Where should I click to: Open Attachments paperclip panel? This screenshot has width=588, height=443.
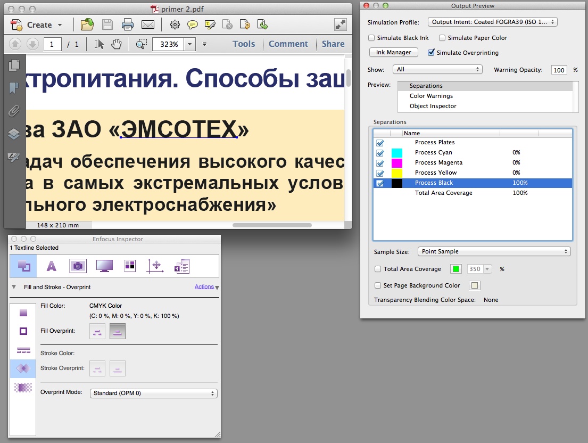14,111
